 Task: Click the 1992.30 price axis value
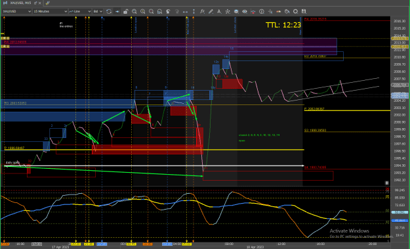[x=400, y=180]
